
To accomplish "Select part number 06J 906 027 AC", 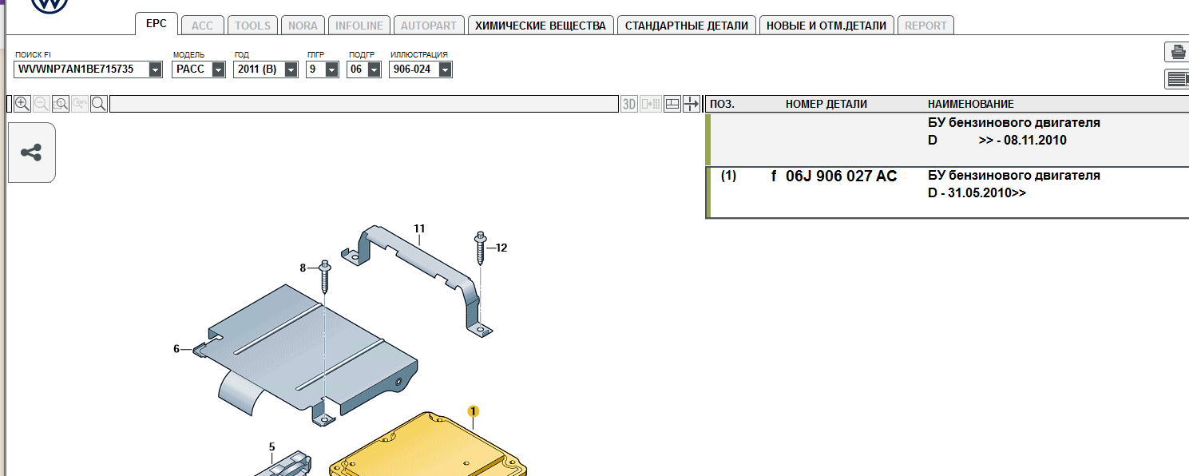I will (x=842, y=176).
